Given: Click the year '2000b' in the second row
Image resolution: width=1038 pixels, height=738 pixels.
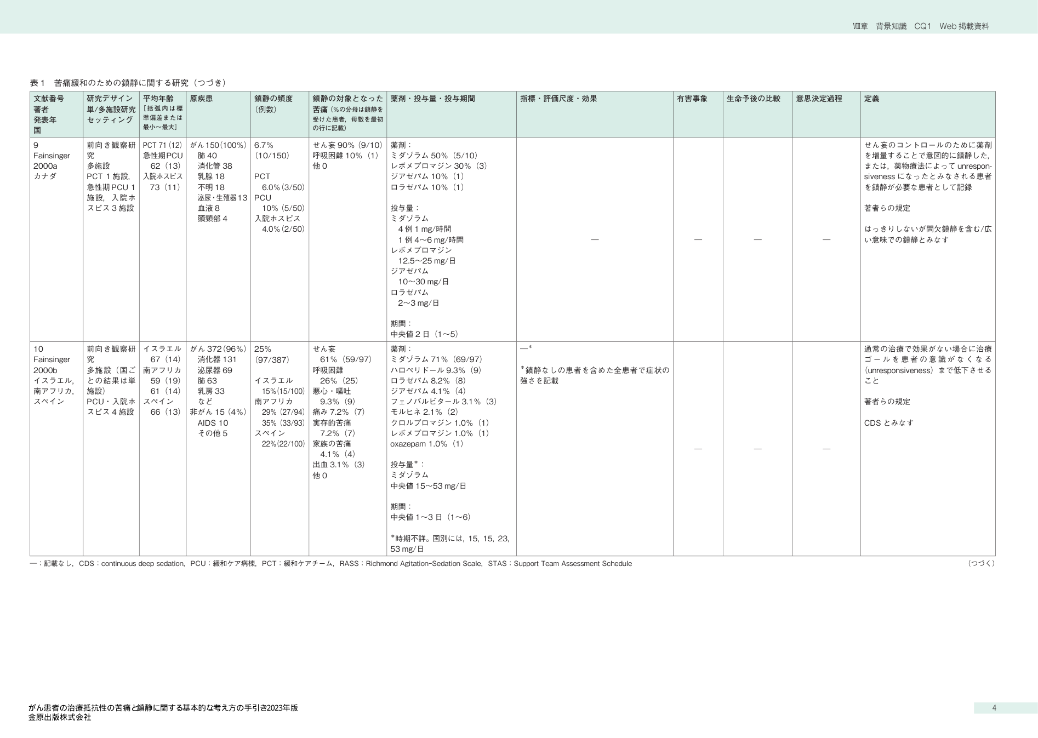Looking at the screenshot, I should tap(45, 370).
